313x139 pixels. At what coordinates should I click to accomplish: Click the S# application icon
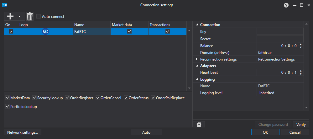pyautogui.click(x=5, y=5)
